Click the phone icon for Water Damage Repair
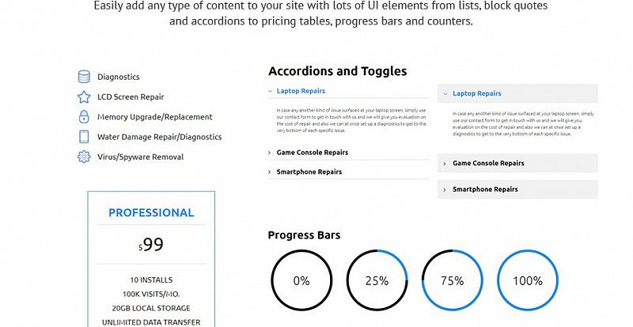 84,137
